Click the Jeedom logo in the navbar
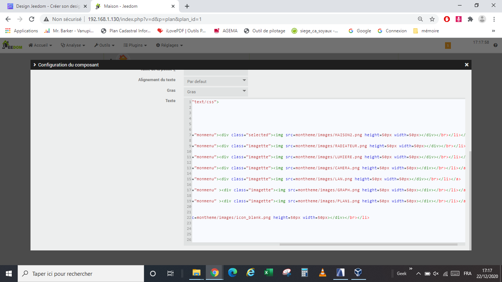Viewport: 502px width, 282px height. click(12, 45)
